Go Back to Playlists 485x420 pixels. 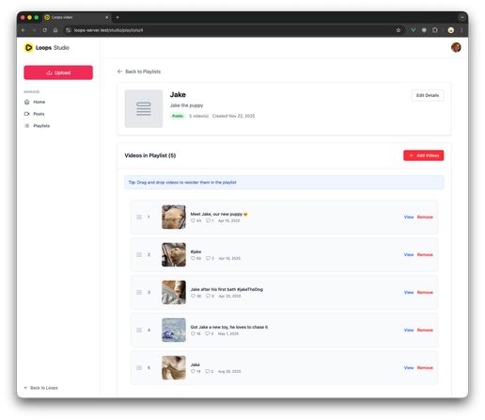[139, 72]
